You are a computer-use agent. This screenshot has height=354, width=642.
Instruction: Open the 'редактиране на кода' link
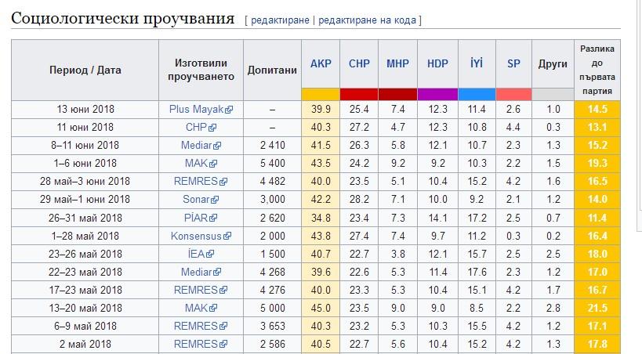pos(368,20)
